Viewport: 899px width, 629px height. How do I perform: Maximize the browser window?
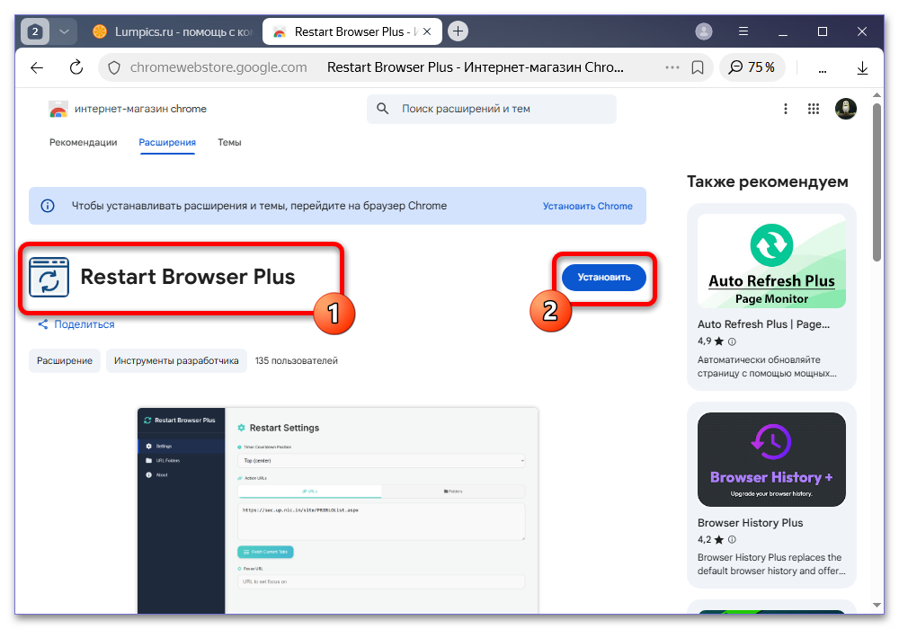(823, 31)
